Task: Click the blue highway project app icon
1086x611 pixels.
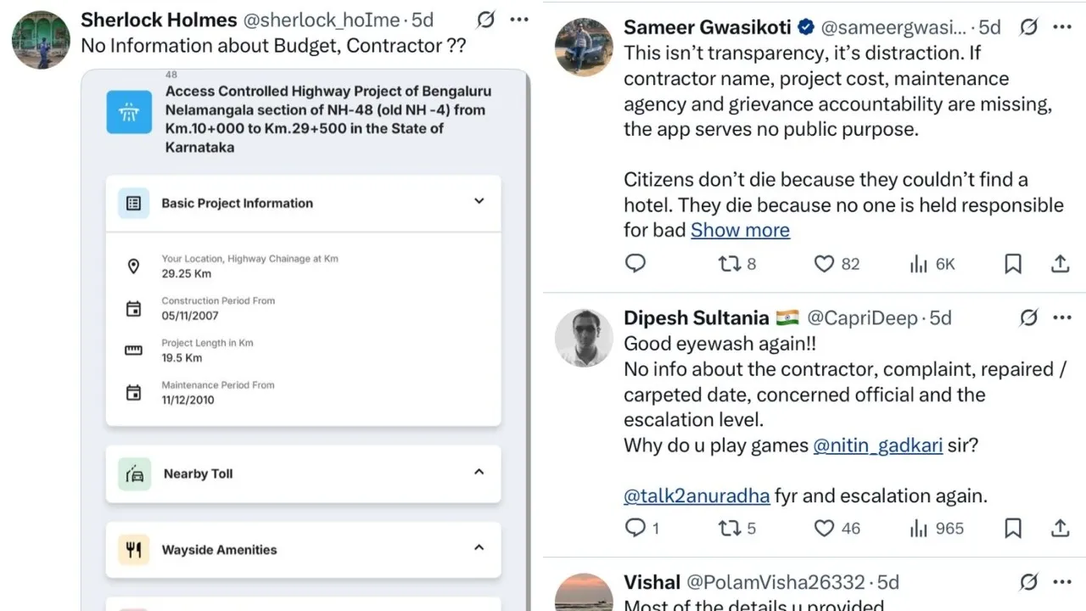Action: [129, 111]
